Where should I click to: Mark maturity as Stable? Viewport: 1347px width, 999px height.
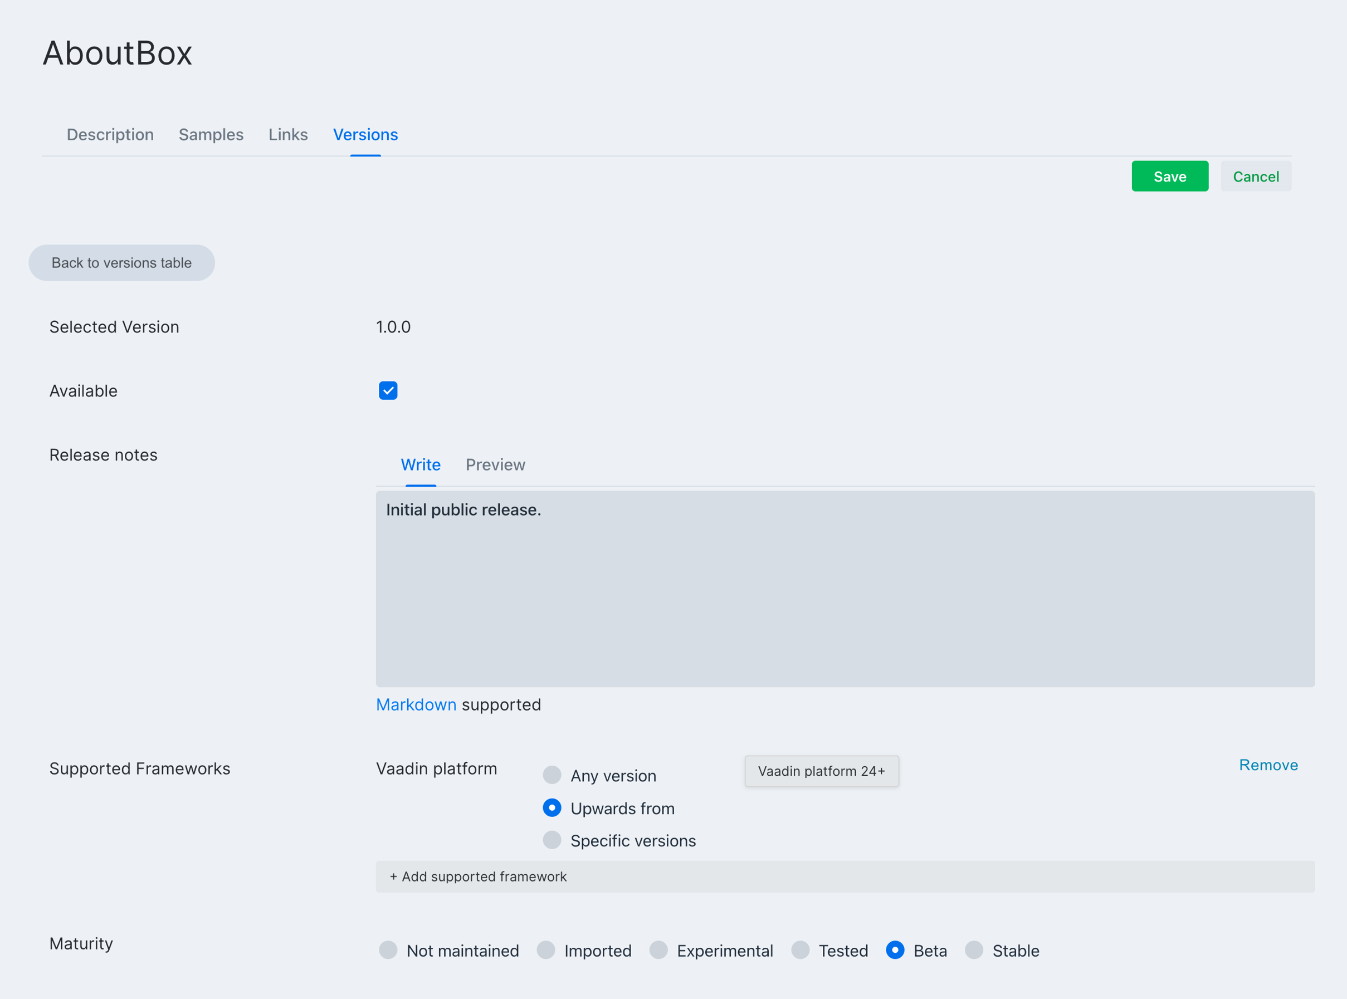pos(974,950)
